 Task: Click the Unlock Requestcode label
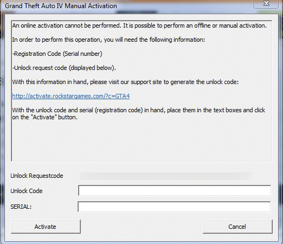[x=37, y=176]
